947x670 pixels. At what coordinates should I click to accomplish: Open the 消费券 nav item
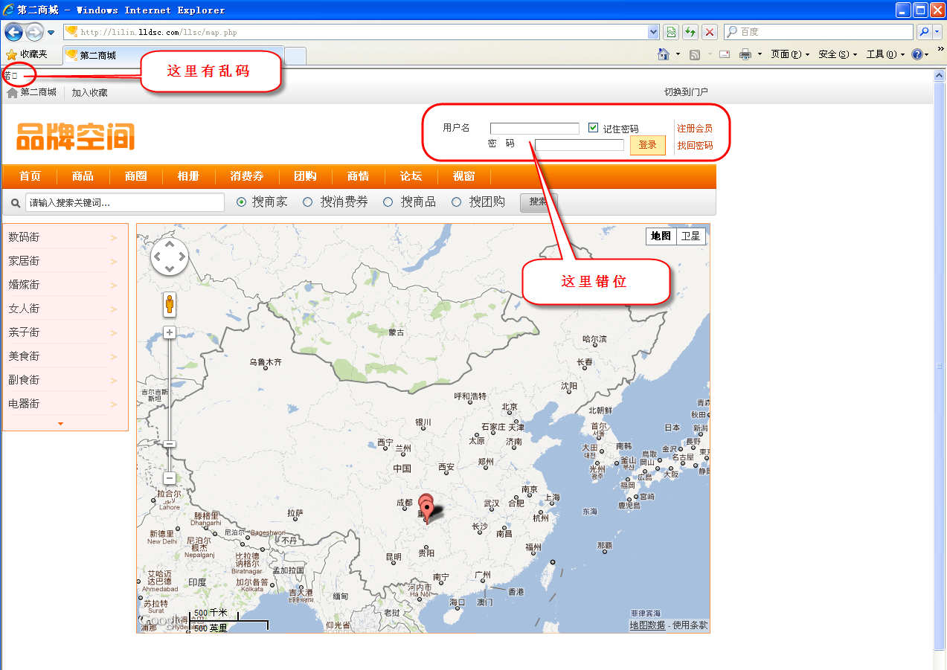pos(247,176)
